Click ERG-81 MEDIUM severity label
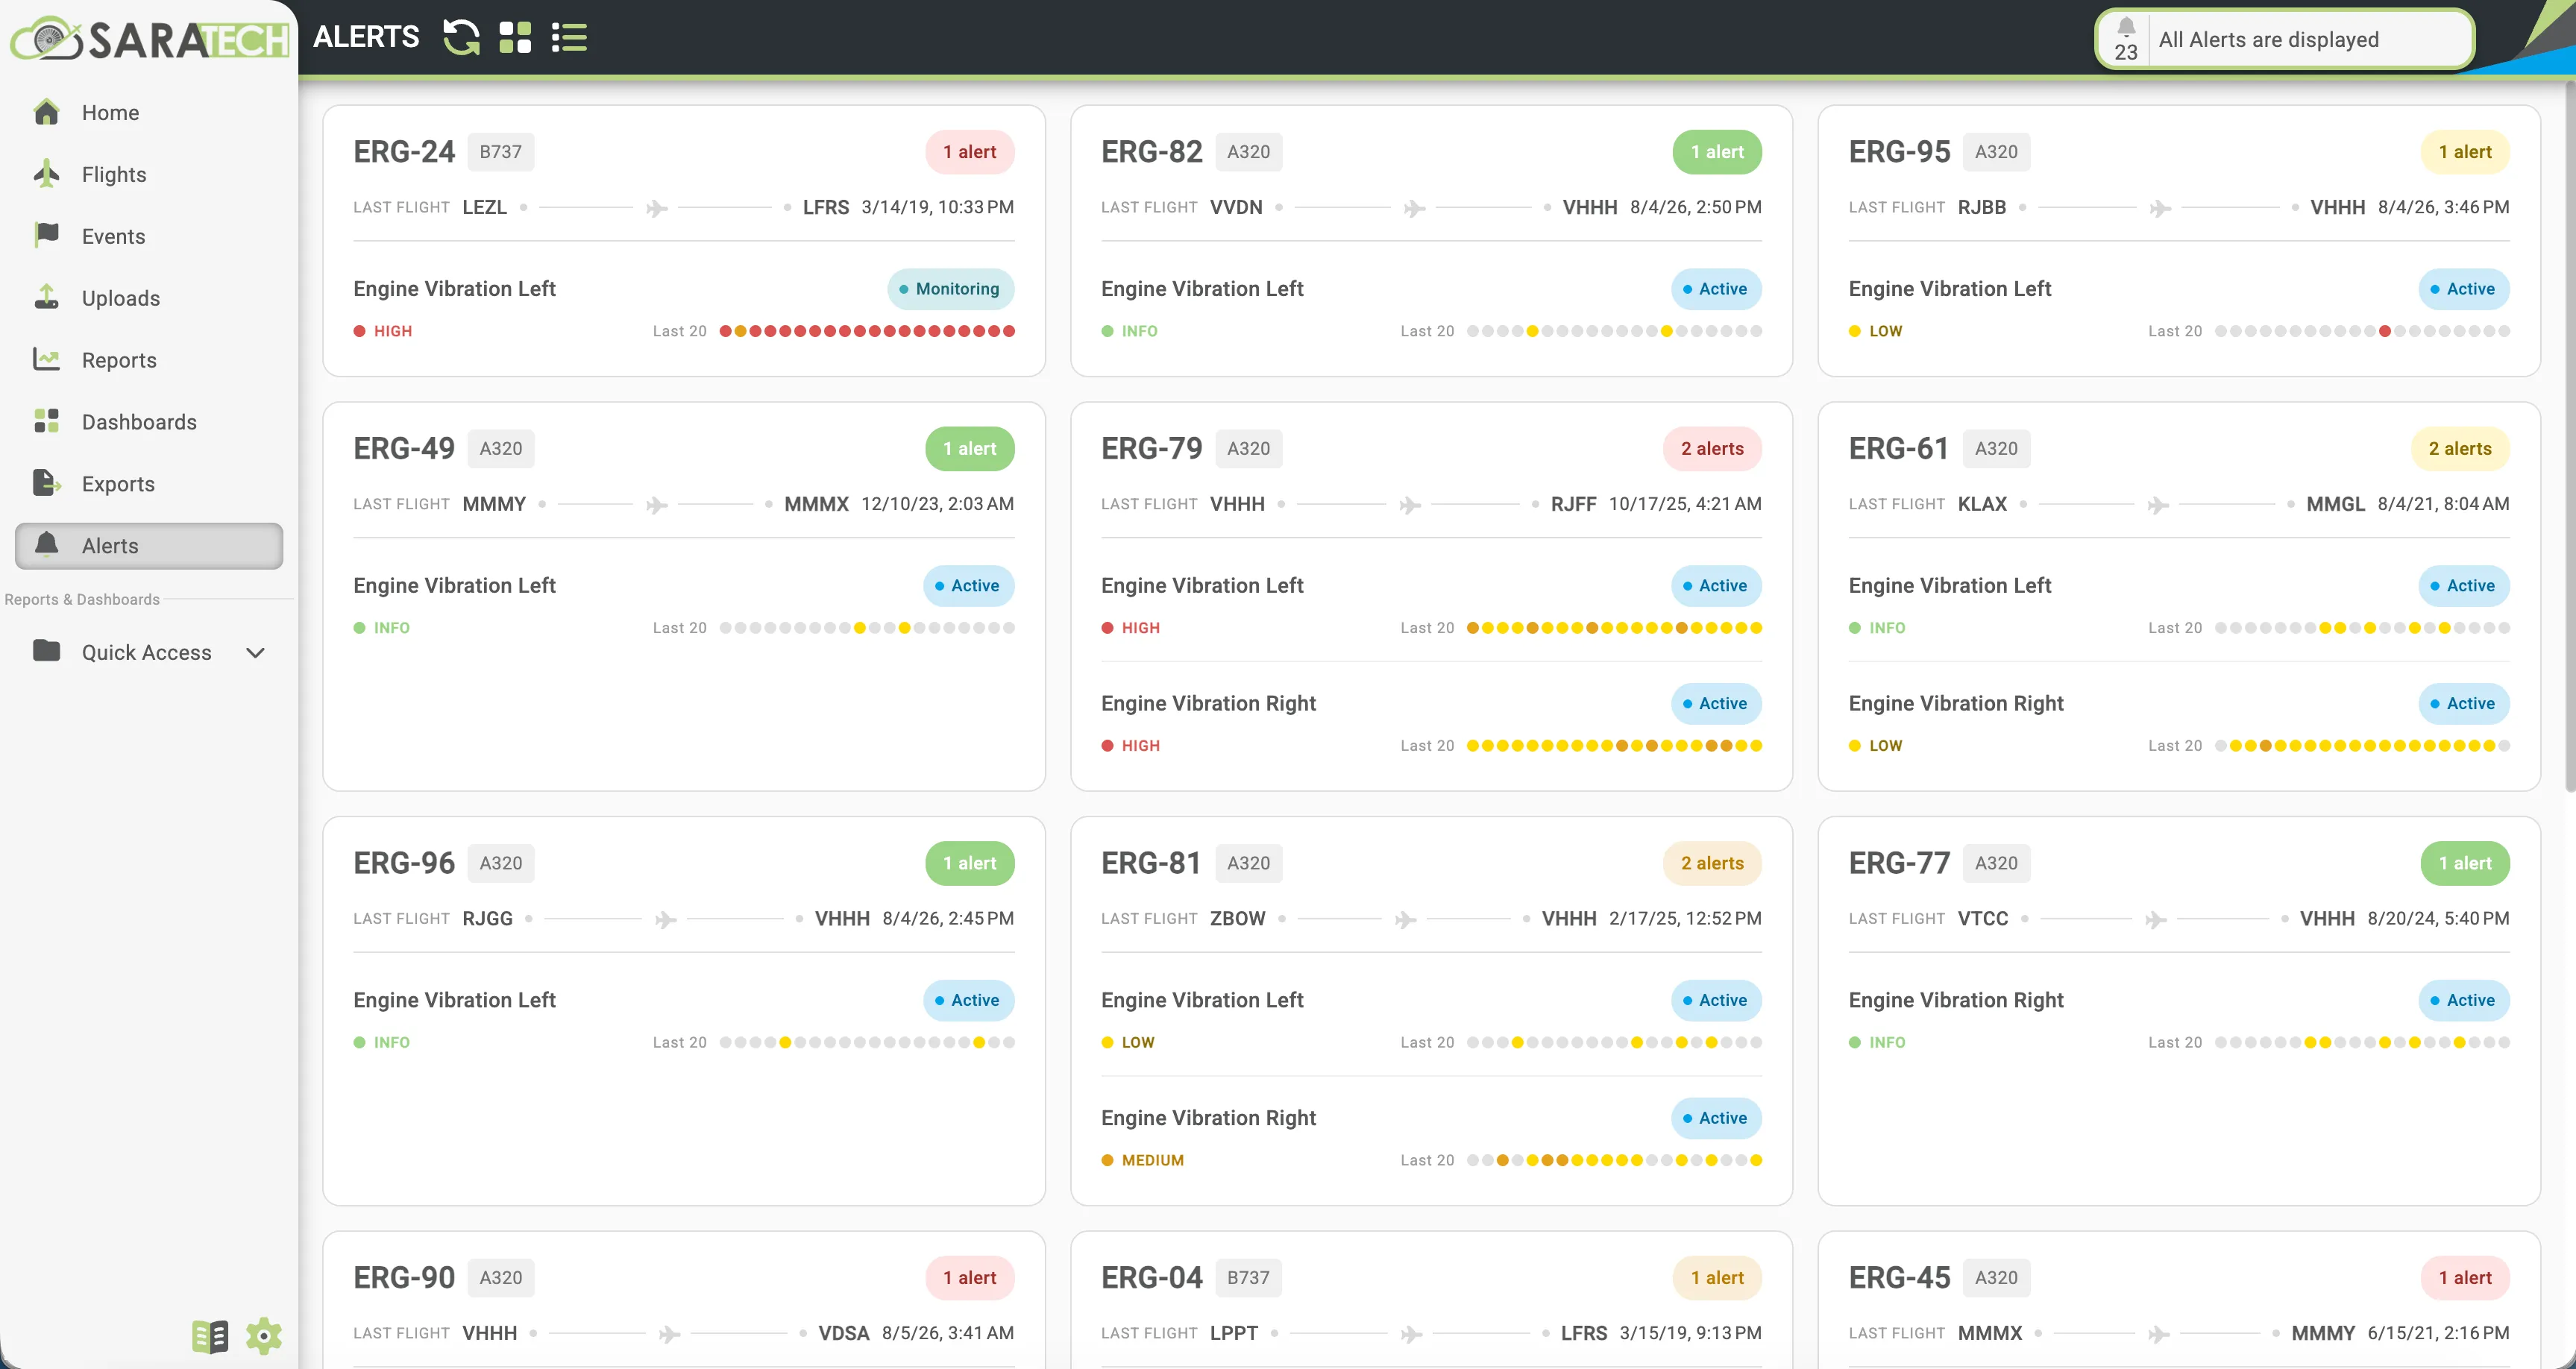 (x=1152, y=1160)
